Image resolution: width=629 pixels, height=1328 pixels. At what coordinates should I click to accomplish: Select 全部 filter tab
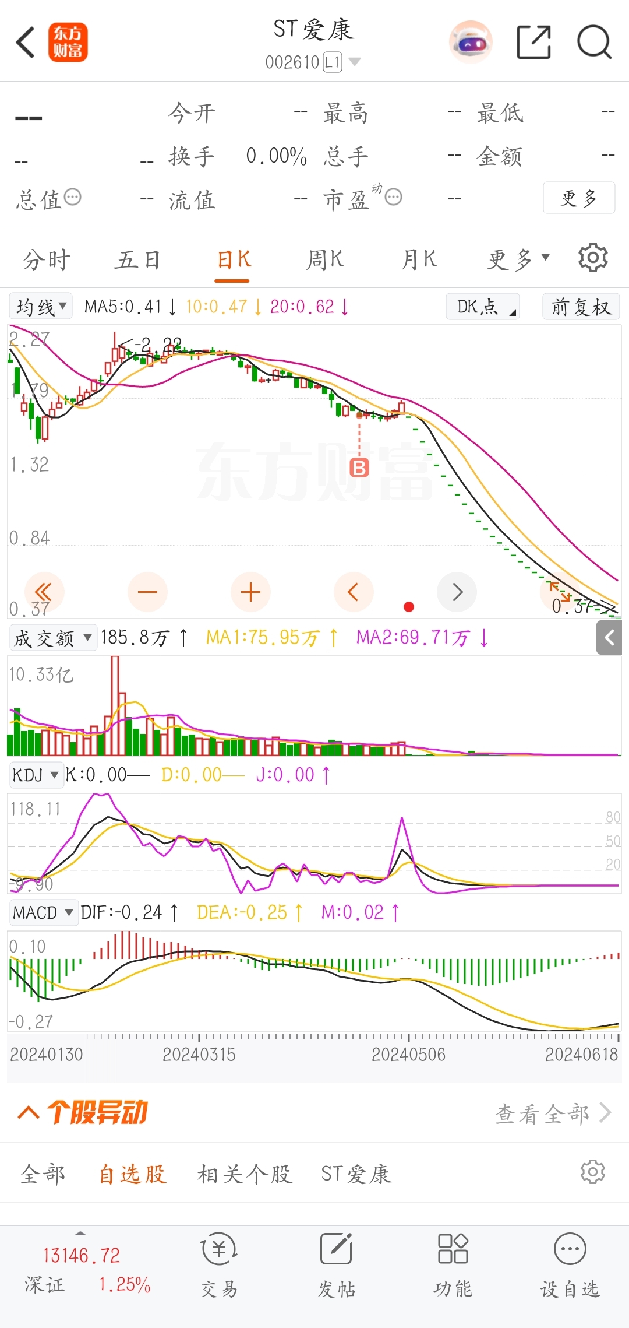(x=43, y=1174)
